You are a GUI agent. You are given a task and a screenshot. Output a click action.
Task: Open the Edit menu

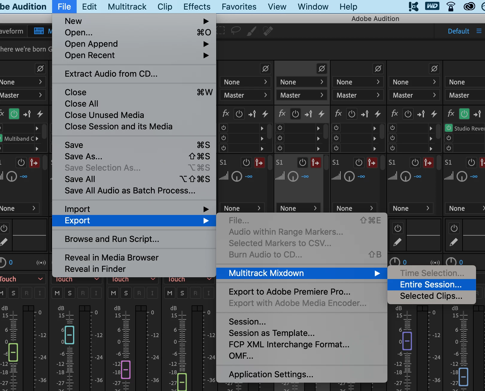pos(89,7)
